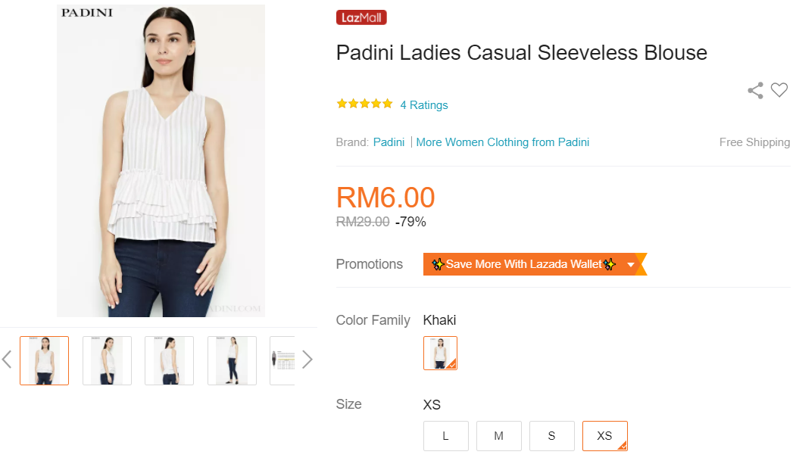Open the Padini brand link
Viewport: 799px width, 461px height.
389,142
